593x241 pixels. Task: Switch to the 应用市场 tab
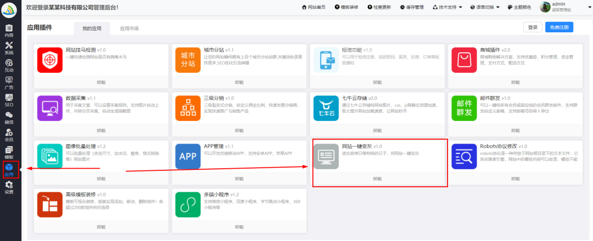coord(129,28)
